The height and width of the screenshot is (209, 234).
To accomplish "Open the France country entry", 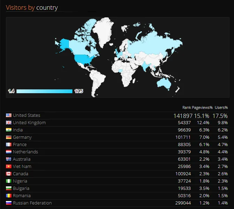I will 20,144.
